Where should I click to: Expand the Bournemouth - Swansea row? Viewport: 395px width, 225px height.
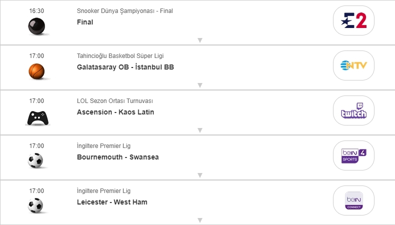pyautogui.click(x=199, y=175)
